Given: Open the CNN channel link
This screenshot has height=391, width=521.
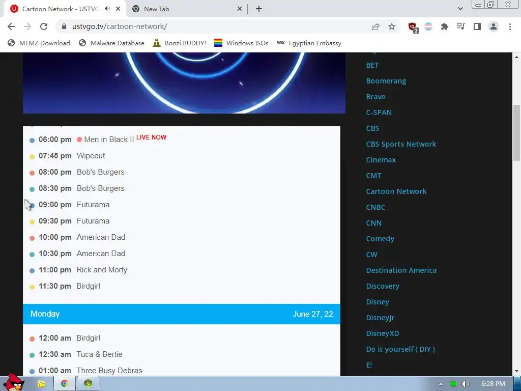Looking at the screenshot, I should (x=373, y=223).
